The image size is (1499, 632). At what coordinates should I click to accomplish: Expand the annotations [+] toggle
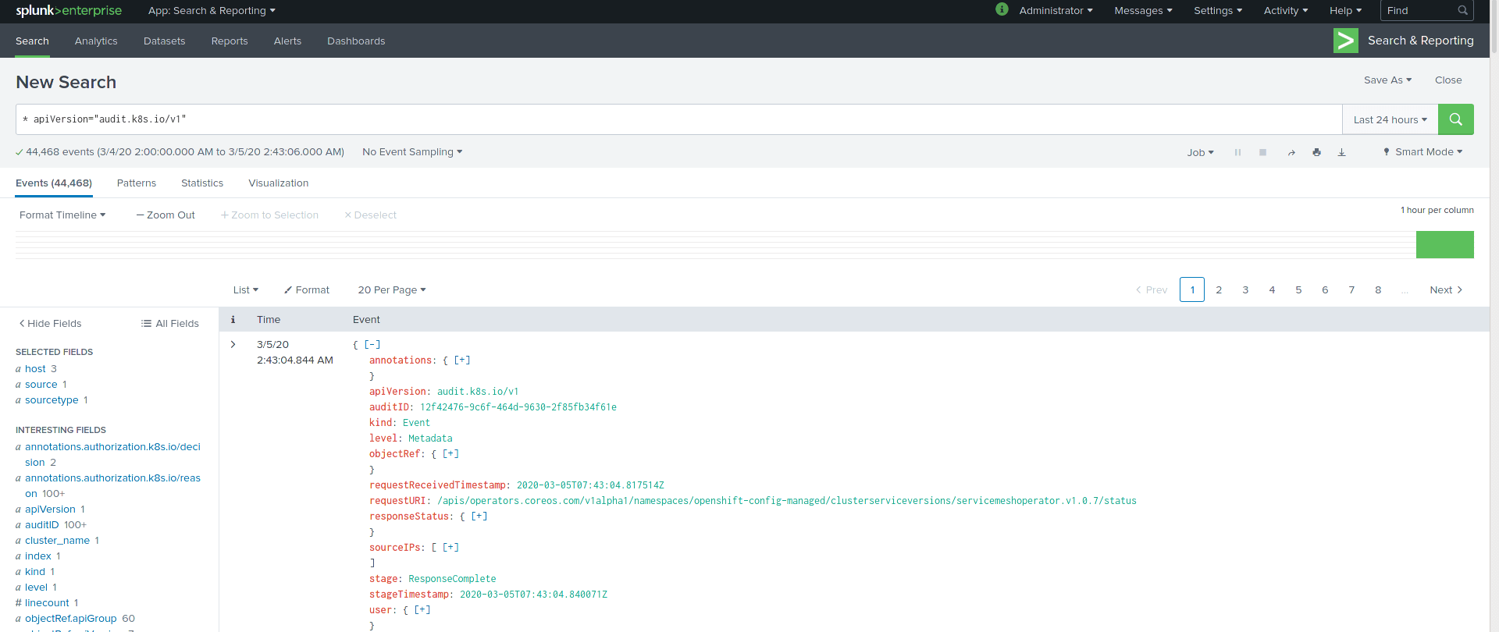pos(462,360)
